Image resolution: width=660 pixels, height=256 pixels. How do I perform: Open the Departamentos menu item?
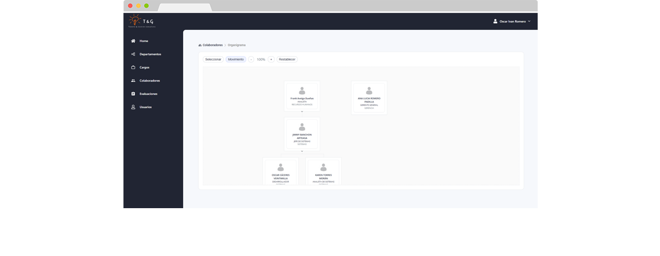click(150, 54)
